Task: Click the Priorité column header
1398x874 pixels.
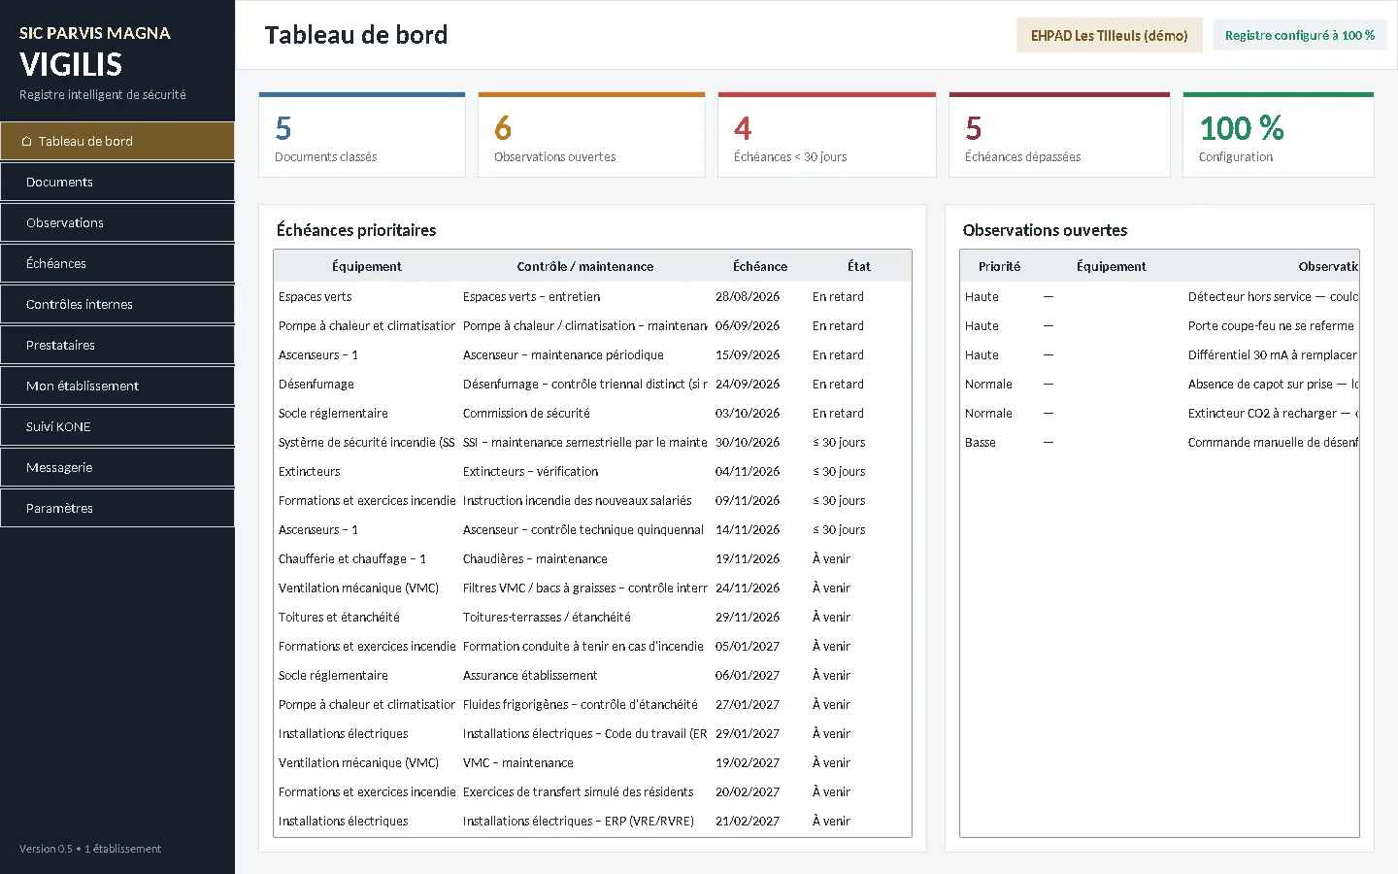Action: pyautogui.click(x=999, y=266)
